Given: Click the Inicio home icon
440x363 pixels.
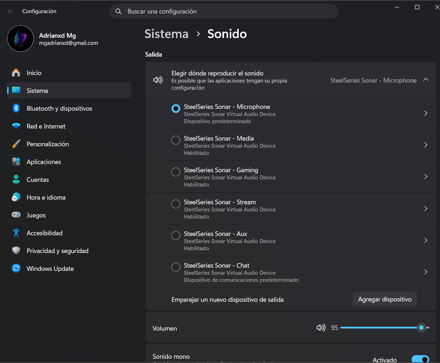Looking at the screenshot, I should 16,73.
